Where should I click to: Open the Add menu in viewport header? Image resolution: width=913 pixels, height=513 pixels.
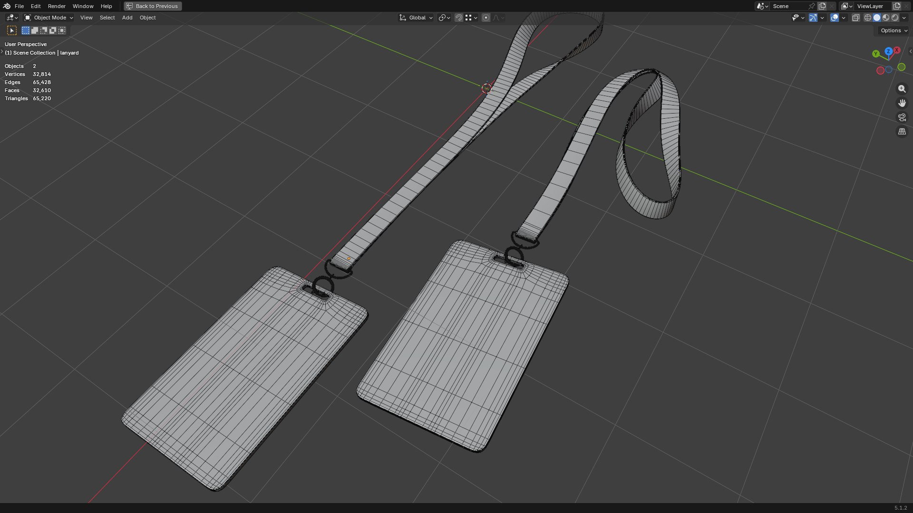point(127,18)
